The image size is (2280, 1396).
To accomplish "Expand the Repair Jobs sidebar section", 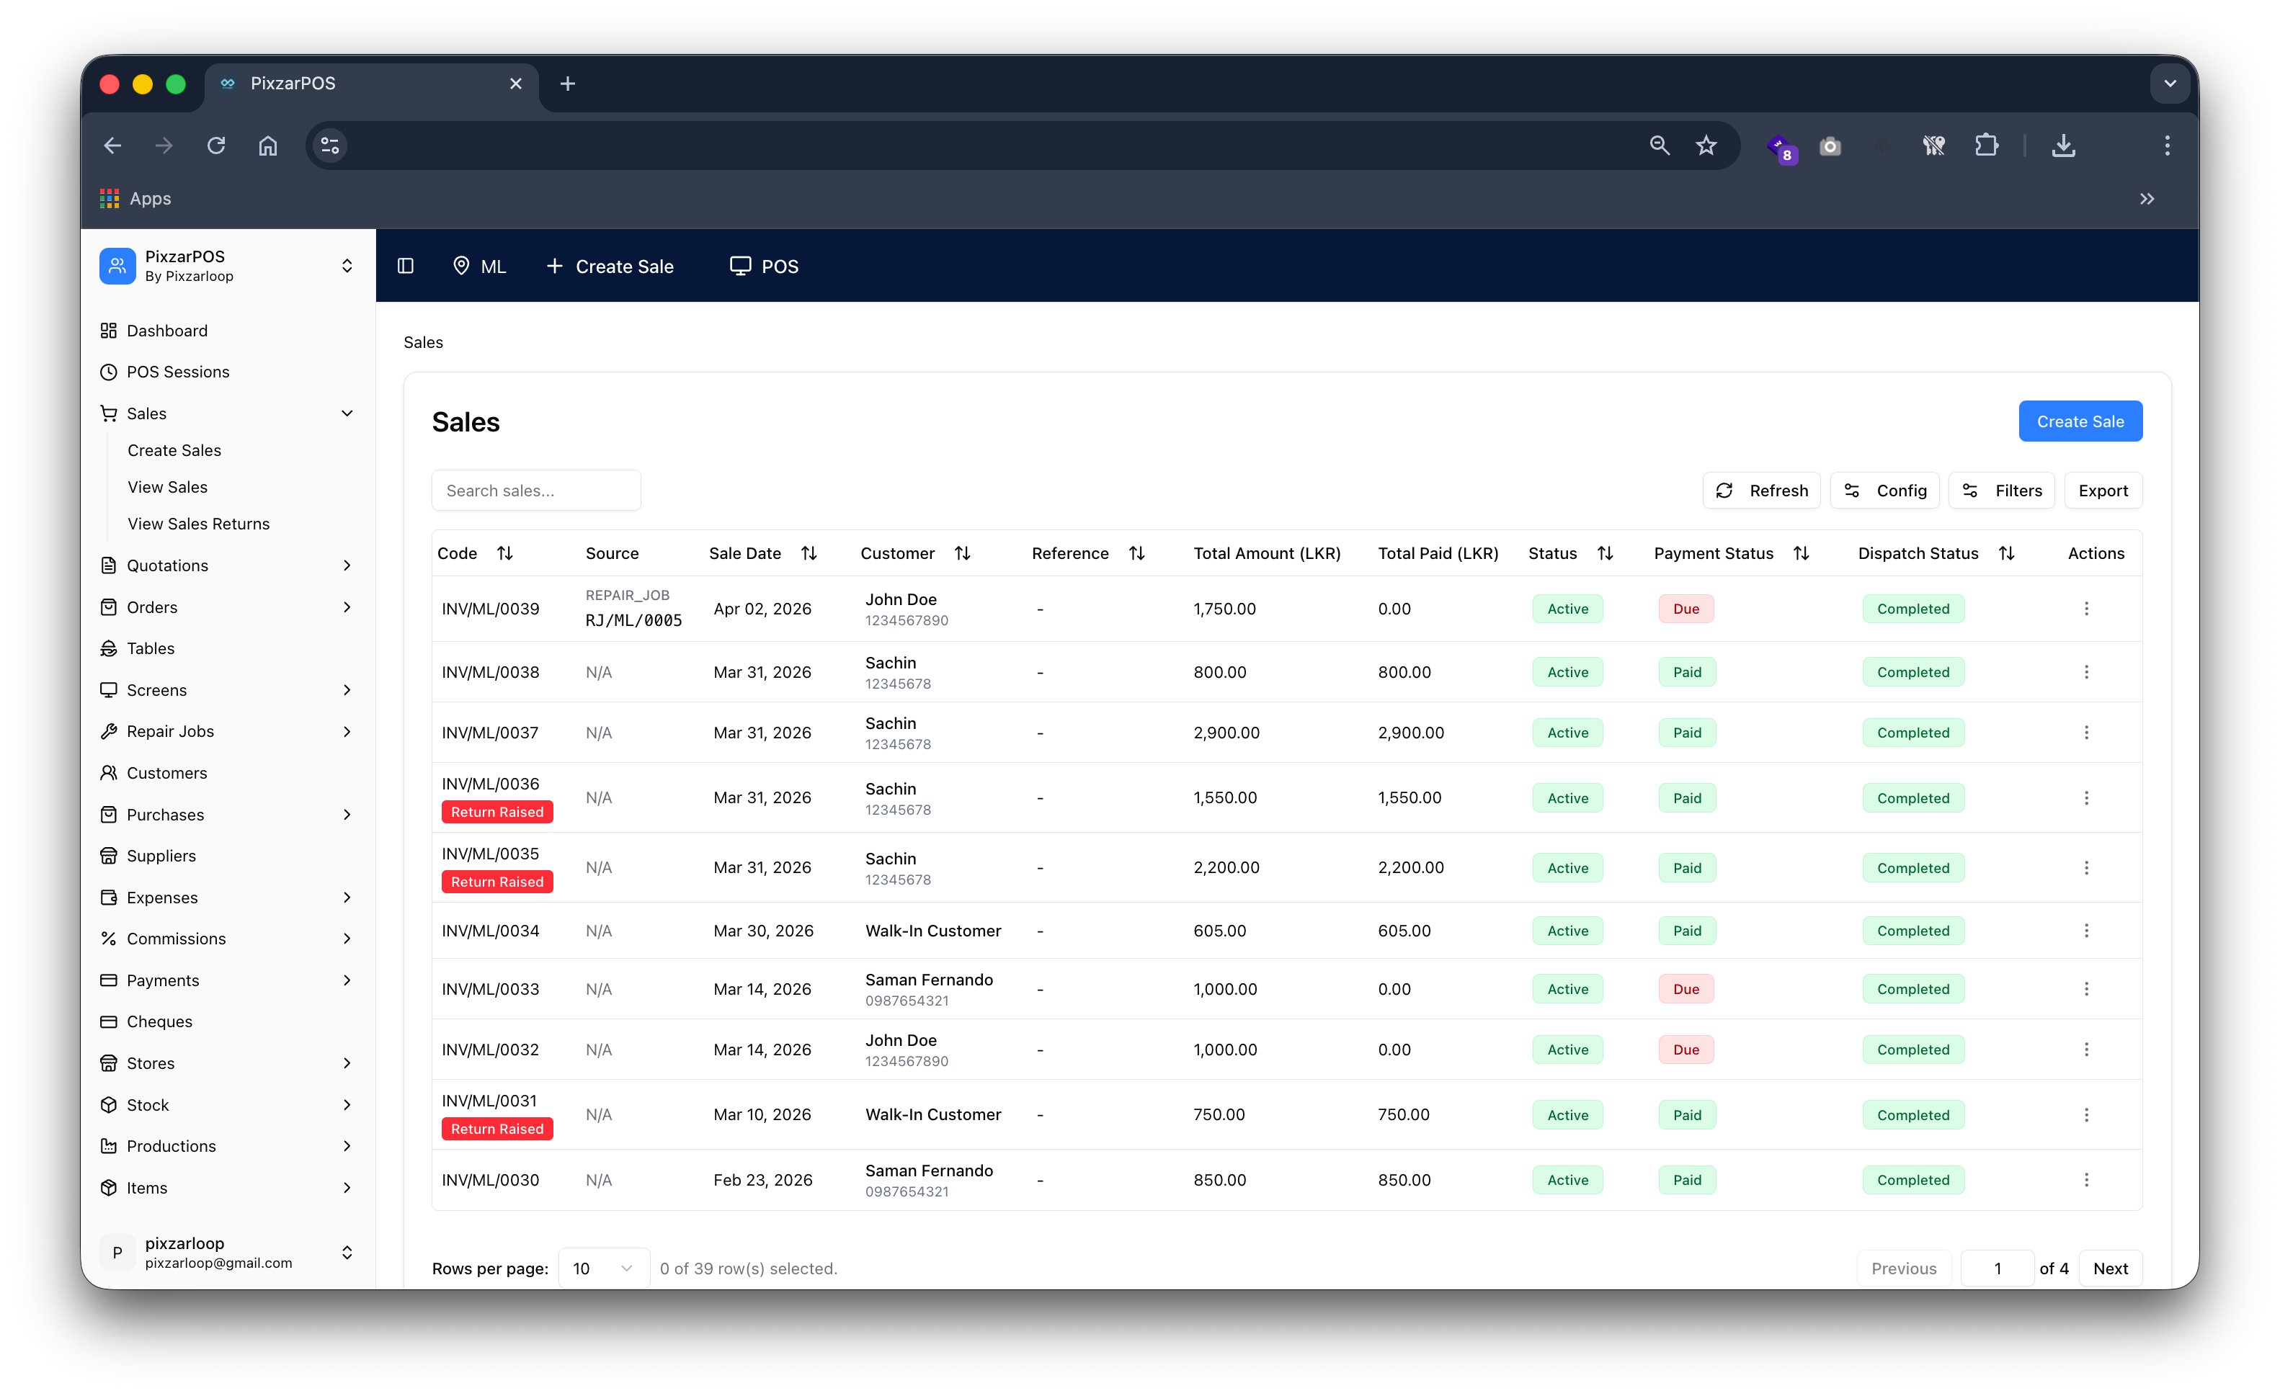I will (x=347, y=731).
